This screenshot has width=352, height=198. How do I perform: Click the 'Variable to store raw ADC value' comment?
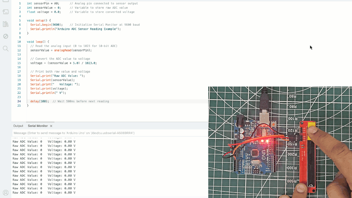click(x=99, y=8)
